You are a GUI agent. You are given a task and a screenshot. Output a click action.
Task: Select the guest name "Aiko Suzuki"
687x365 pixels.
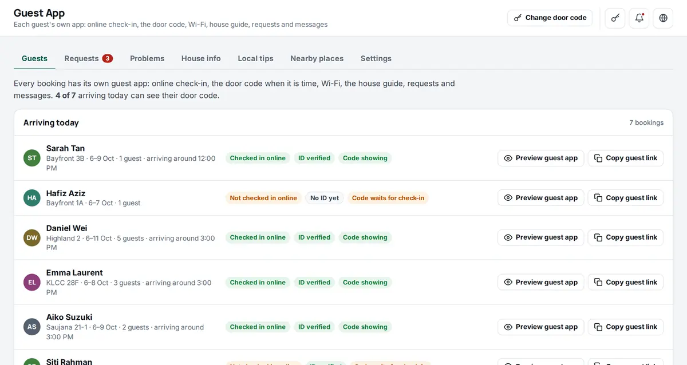tap(69, 317)
